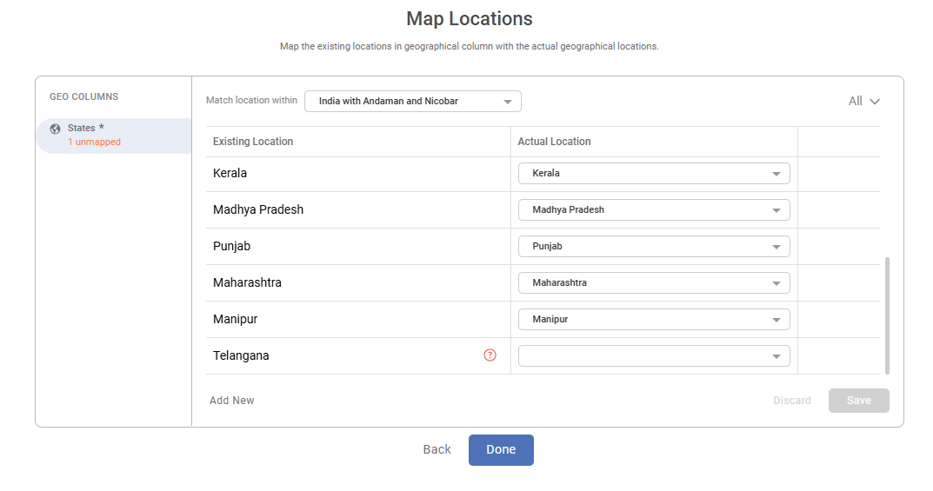This screenshot has height=491, width=933.
Task: Open the empty Telangana location dropdown
Action: 654,356
